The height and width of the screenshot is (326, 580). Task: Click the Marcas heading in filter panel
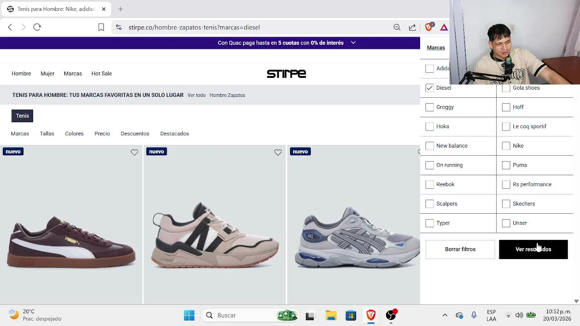[x=436, y=48]
